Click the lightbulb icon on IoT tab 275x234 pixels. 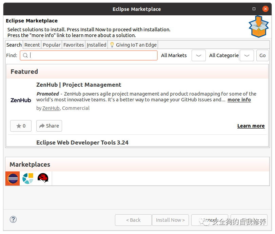pos(112,45)
